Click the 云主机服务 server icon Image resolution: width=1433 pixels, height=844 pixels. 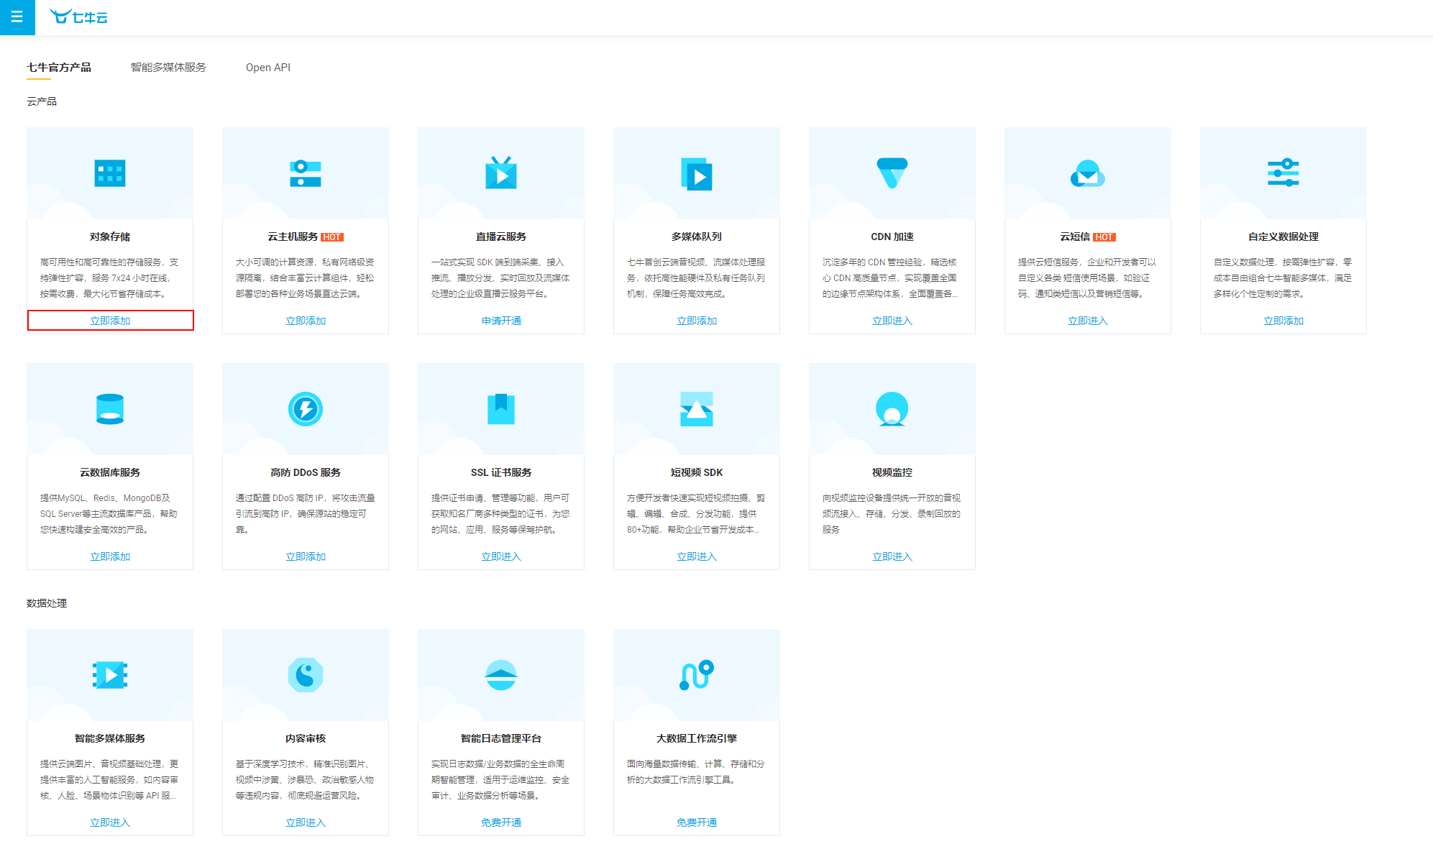click(306, 173)
